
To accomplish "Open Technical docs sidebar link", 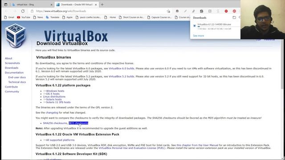I will pyautogui.click(x=17, y=82).
